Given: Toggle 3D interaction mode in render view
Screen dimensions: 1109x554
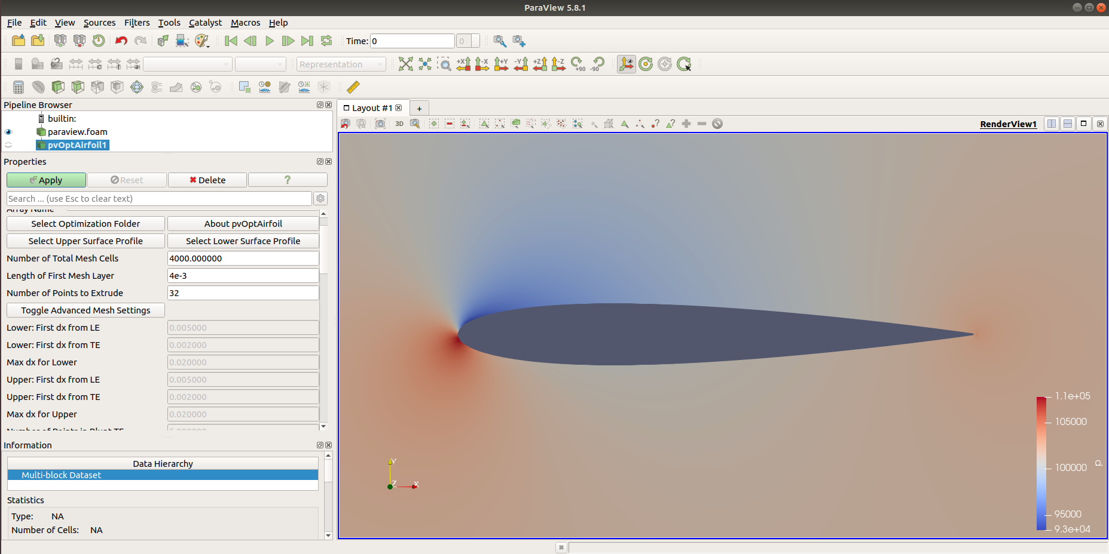Looking at the screenshot, I should 399,124.
